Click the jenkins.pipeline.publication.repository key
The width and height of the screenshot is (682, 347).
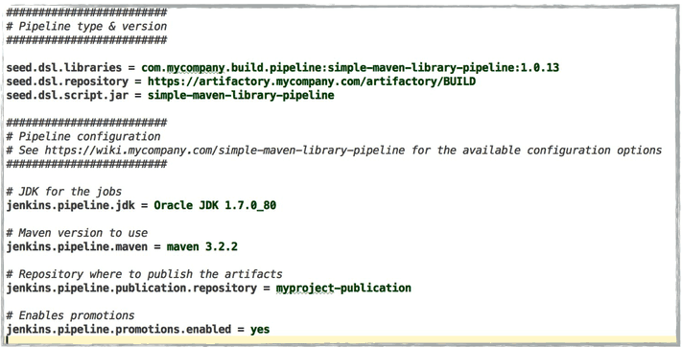(131, 288)
